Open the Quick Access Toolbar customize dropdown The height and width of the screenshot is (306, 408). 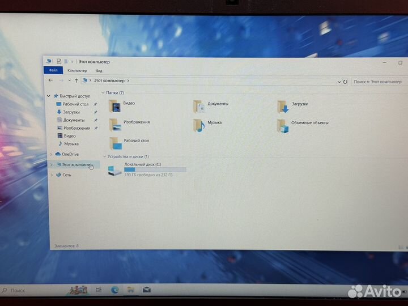(72, 62)
